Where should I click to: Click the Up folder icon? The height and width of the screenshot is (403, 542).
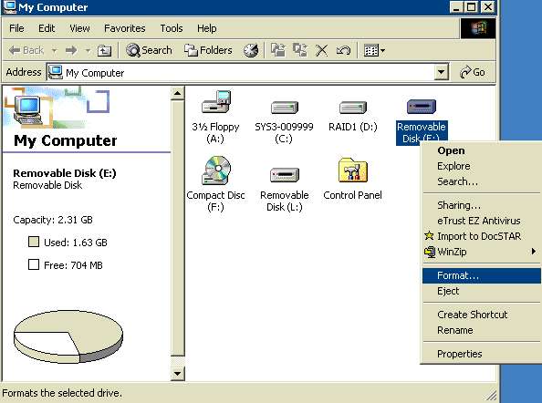tap(104, 50)
